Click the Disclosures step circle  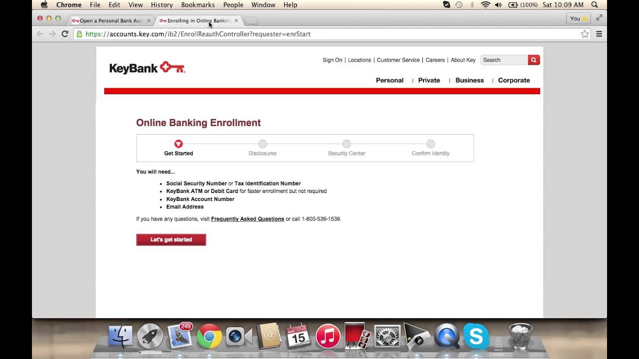click(x=263, y=144)
